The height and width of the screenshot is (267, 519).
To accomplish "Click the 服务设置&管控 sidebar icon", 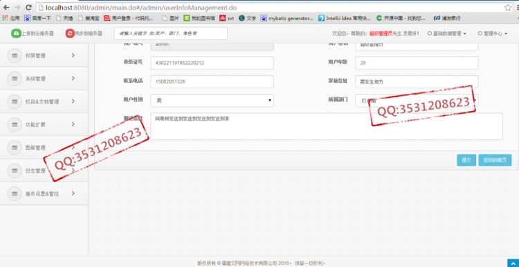I will (15, 194).
